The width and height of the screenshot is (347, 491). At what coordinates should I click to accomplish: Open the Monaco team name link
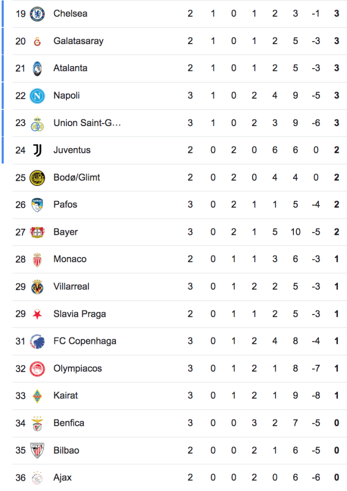(70, 259)
